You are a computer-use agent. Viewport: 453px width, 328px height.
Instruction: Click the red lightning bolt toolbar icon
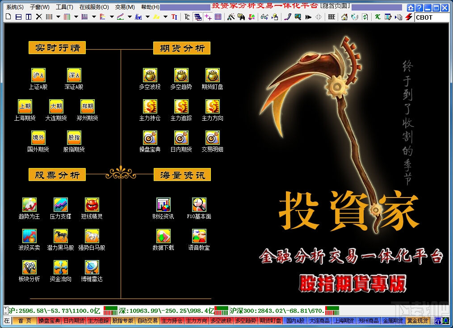point(408,17)
